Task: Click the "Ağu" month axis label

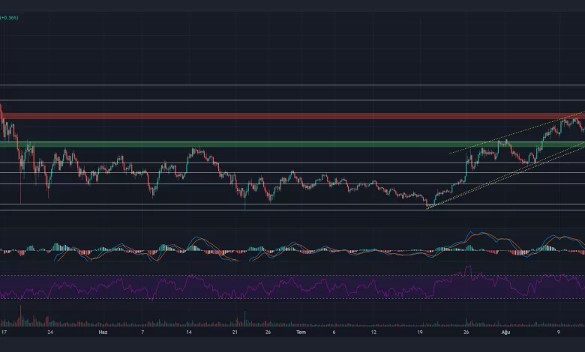Action: pos(505,333)
